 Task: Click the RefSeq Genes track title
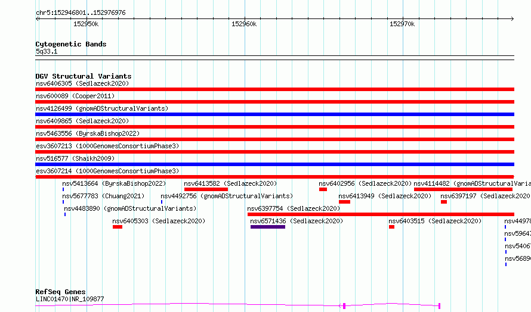pos(61,292)
